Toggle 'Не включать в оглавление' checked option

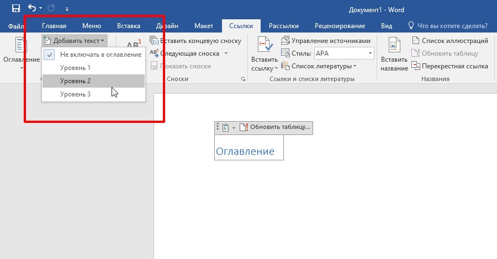[93, 55]
